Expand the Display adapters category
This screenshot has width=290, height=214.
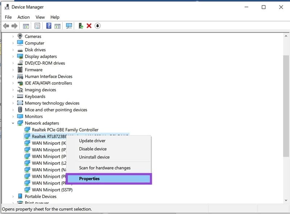[x=14, y=56]
